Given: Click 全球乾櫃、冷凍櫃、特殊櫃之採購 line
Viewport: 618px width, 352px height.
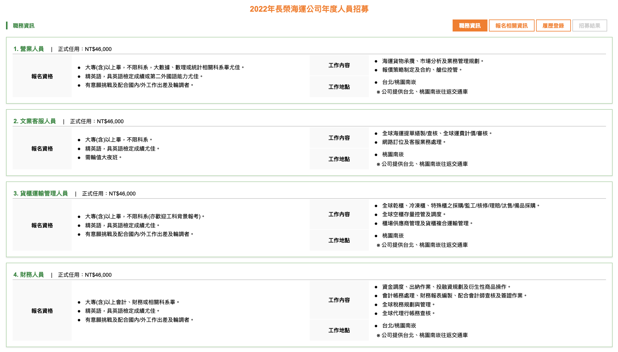Looking at the screenshot, I should (x=461, y=206).
